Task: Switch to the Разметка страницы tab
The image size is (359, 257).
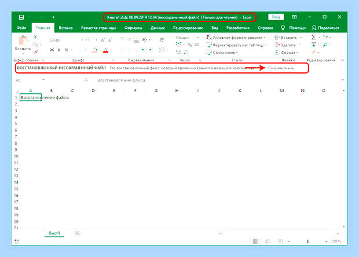Action: coord(98,28)
